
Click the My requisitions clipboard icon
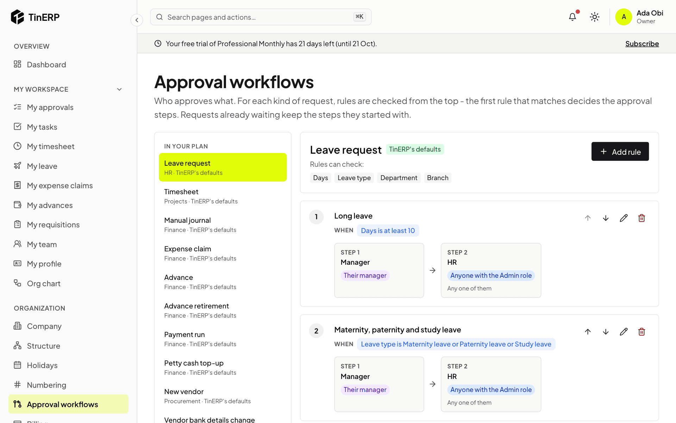pyautogui.click(x=17, y=224)
